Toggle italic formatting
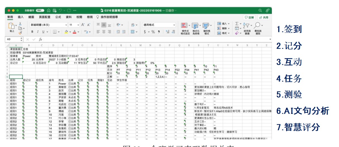This screenshot has height=147, width=339. (38, 32)
